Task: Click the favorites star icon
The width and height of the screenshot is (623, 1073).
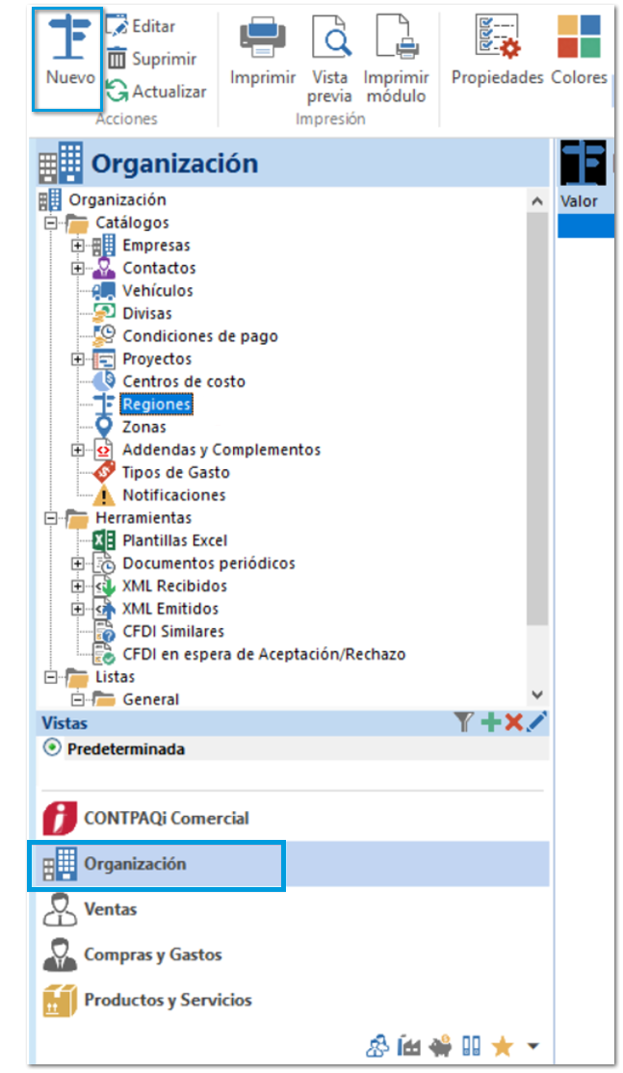Action: pos(502,1046)
